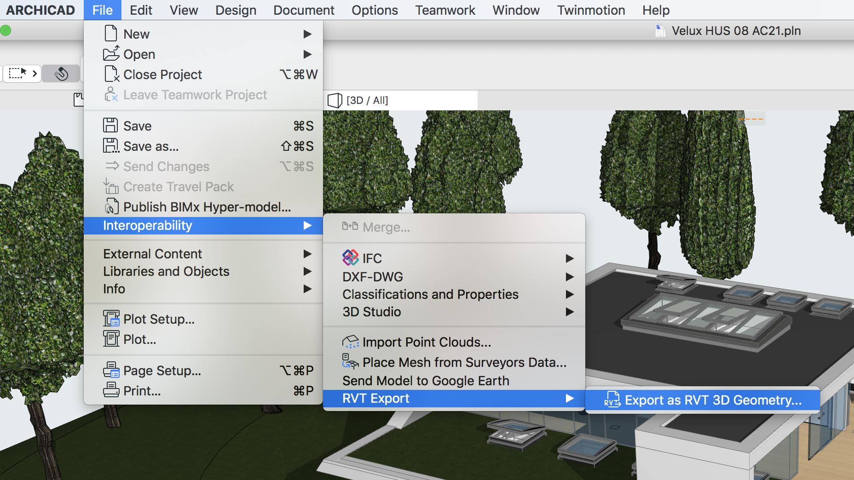The height and width of the screenshot is (480, 854).
Task: Click the DXF-DWG label
Action: click(x=373, y=277)
